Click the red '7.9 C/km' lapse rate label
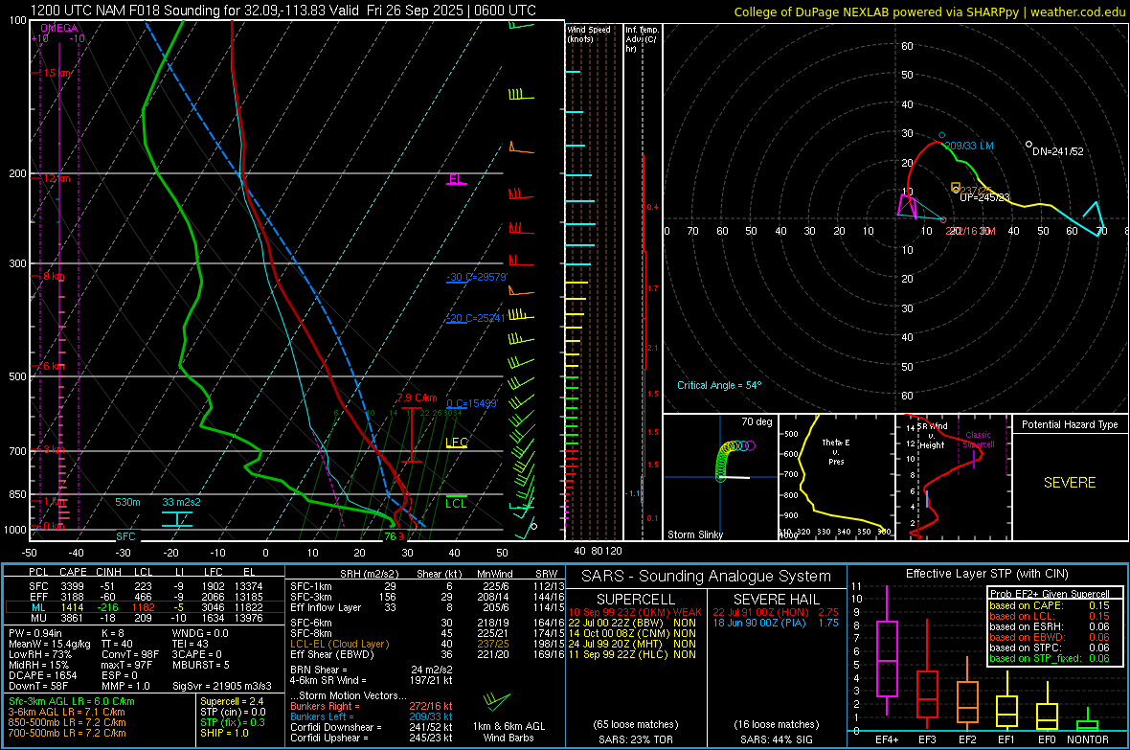The image size is (1130, 750). 417,398
